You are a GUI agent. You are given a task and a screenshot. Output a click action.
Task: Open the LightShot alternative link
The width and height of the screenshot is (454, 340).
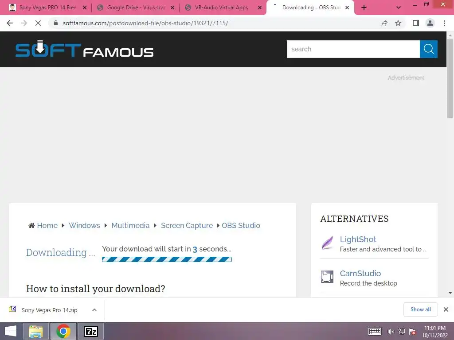point(358,240)
